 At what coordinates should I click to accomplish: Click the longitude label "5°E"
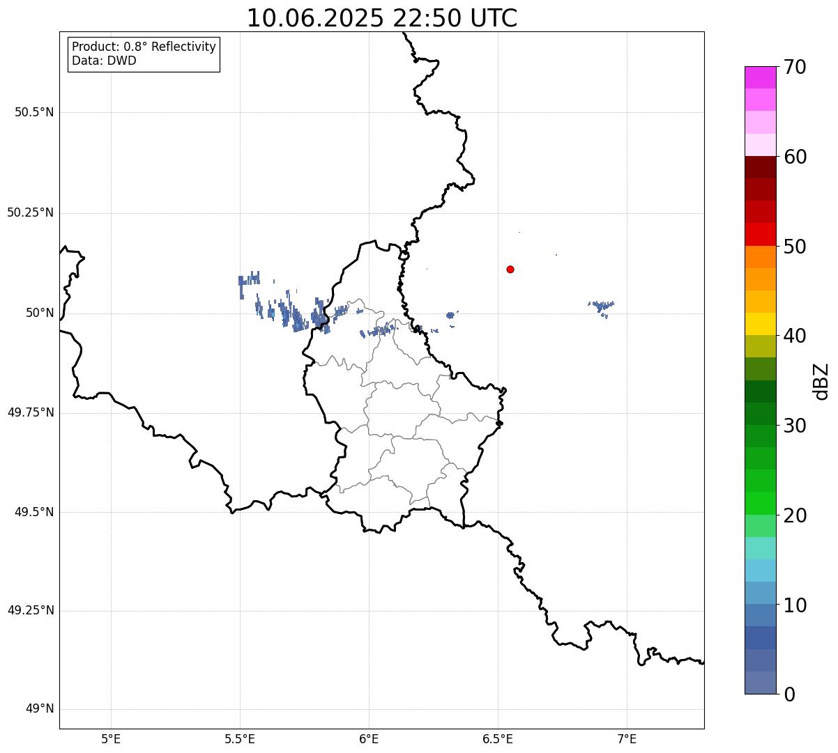(x=111, y=738)
